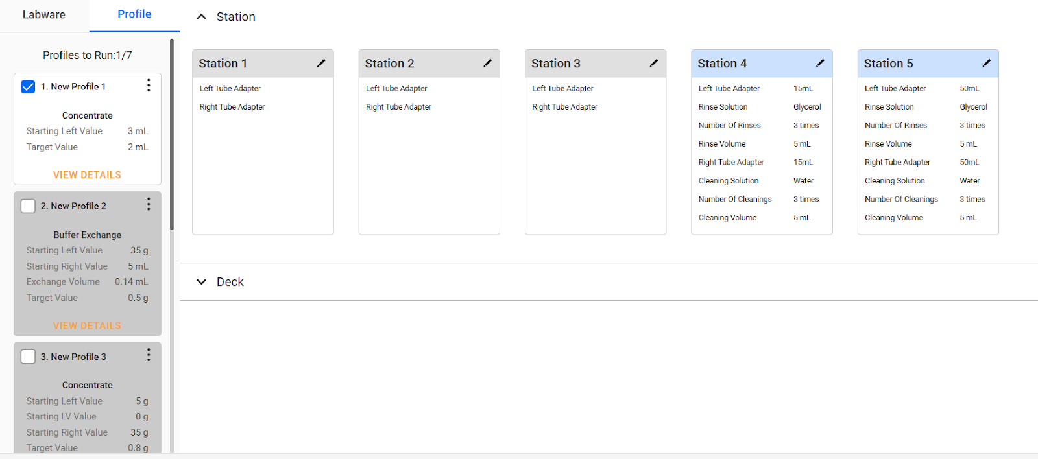This screenshot has height=459, width=1038.
Task: Show kebab menu for New Profile 3
Action: point(149,355)
